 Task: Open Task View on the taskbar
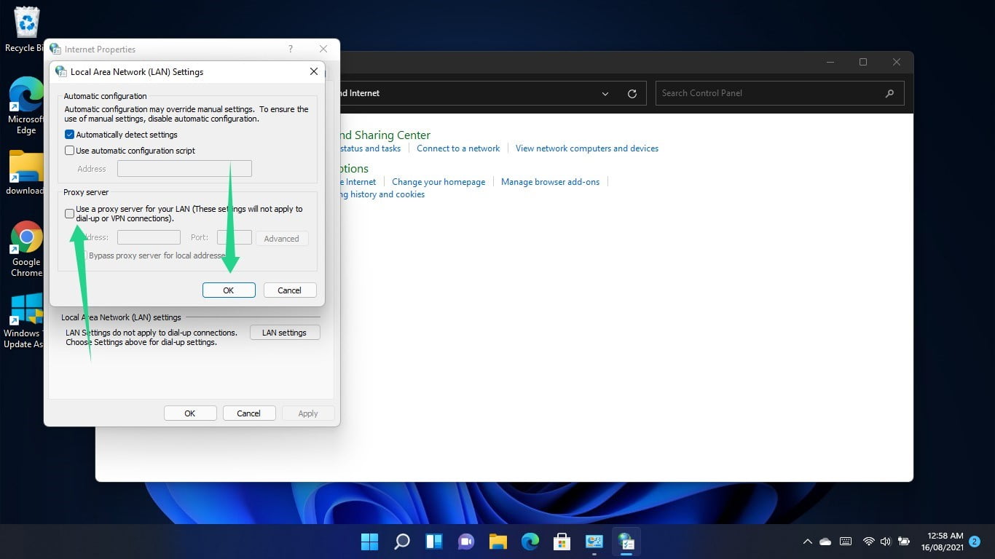(433, 542)
